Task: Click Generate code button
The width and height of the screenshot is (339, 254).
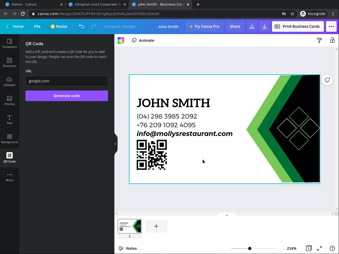Action: tap(67, 96)
